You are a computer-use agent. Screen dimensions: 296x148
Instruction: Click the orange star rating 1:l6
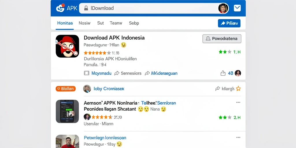[x=101, y=53]
